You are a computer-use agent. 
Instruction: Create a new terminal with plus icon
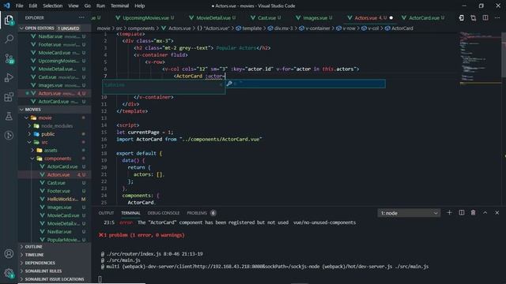tap(449, 212)
